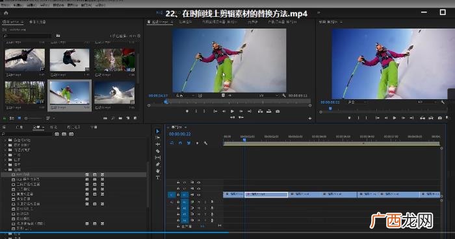Select the Type tool
This screenshot has width=455, height=239.
(157, 177)
